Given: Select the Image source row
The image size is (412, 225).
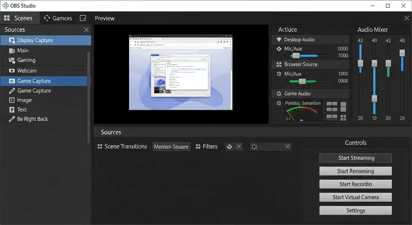Looking at the screenshot, I should click(x=44, y=100).
